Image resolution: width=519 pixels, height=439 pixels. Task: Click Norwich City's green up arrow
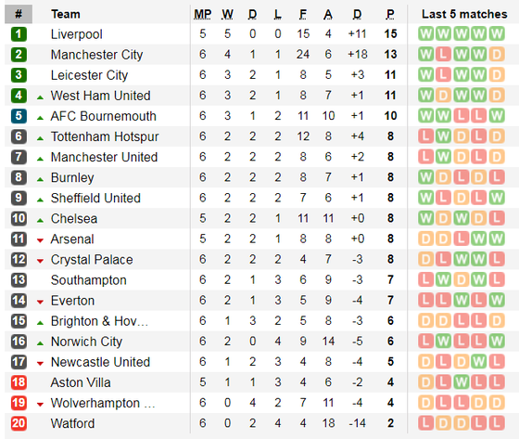click(x=40, y=343)
